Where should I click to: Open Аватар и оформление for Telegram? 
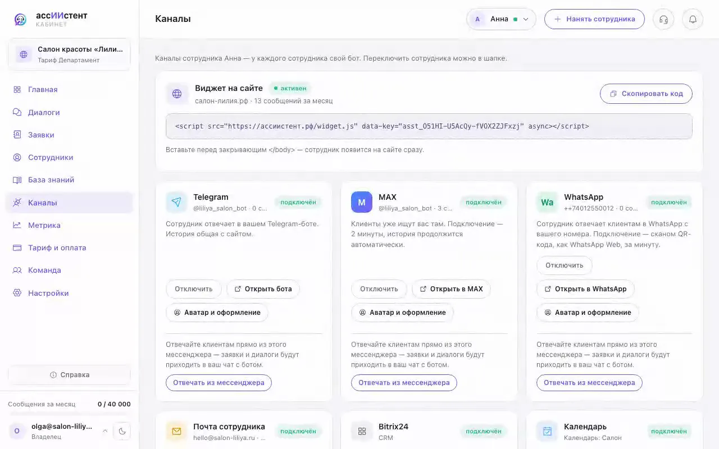click(217, 313)
